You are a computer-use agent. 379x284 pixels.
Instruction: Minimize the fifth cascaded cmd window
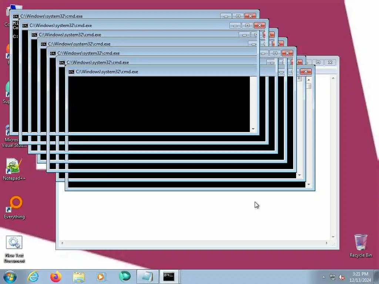pyautogui.click(x=263, y=53)
